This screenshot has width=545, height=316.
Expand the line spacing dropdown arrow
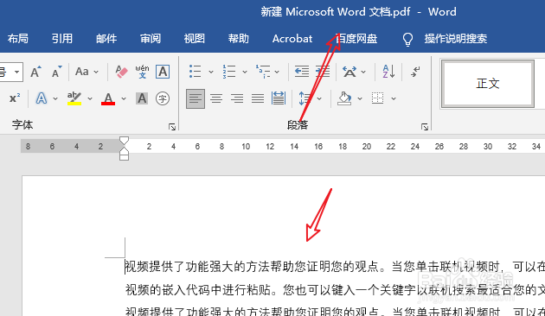(x=319, y=99)
